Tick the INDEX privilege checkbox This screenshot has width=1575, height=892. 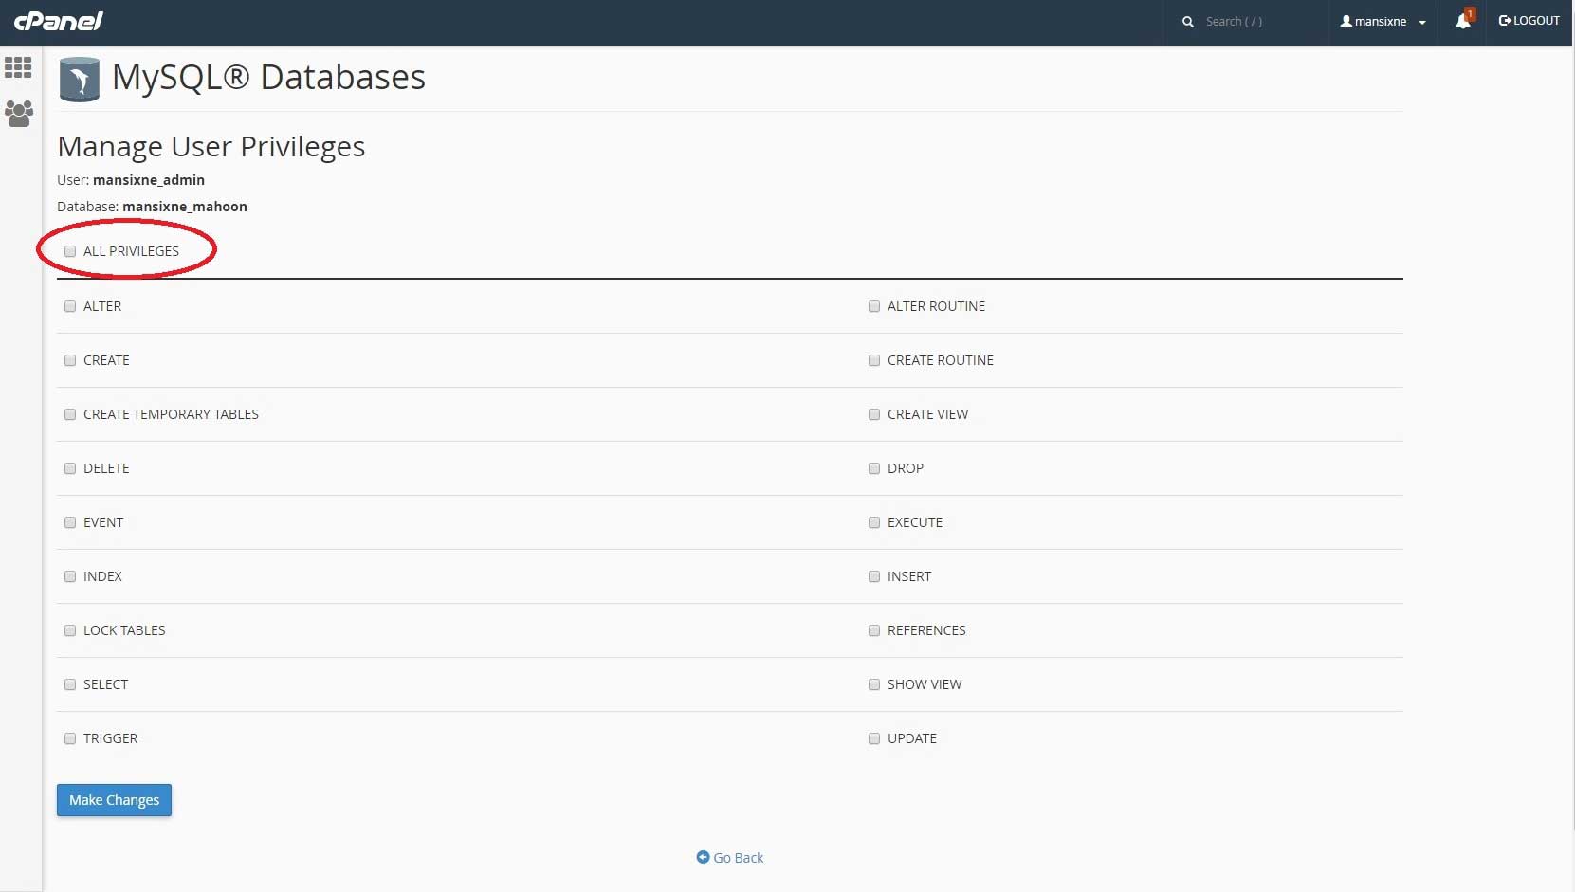tap(70, 576)
